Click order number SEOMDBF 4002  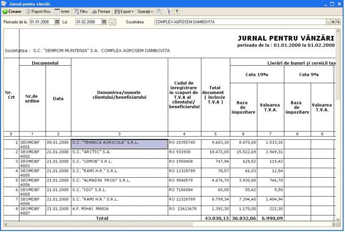click(x=32, y=154)
